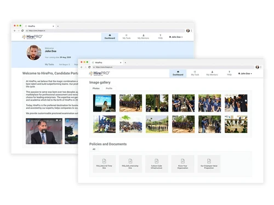This screenshot has width=274, height=205.
Task: Open My Mentors in the front window navbar
Action: click(212, 73)
